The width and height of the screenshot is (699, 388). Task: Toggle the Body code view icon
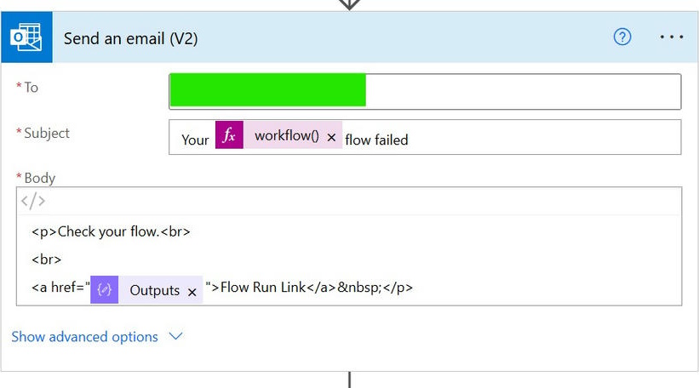(33, 202)
